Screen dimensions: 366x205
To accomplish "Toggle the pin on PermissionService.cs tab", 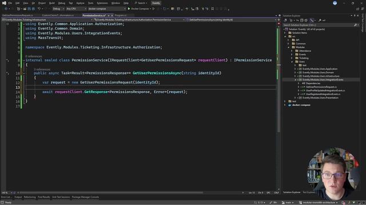I will (x=109, y=15).
